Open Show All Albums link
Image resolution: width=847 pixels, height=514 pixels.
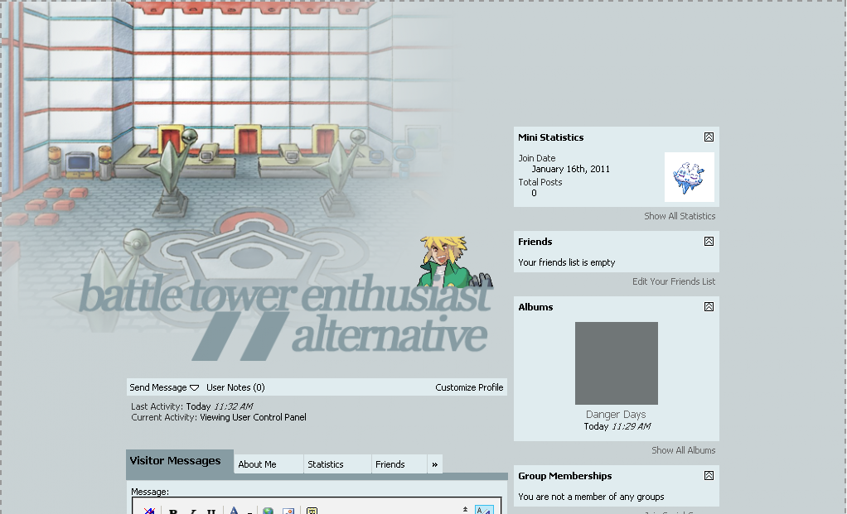684,449
